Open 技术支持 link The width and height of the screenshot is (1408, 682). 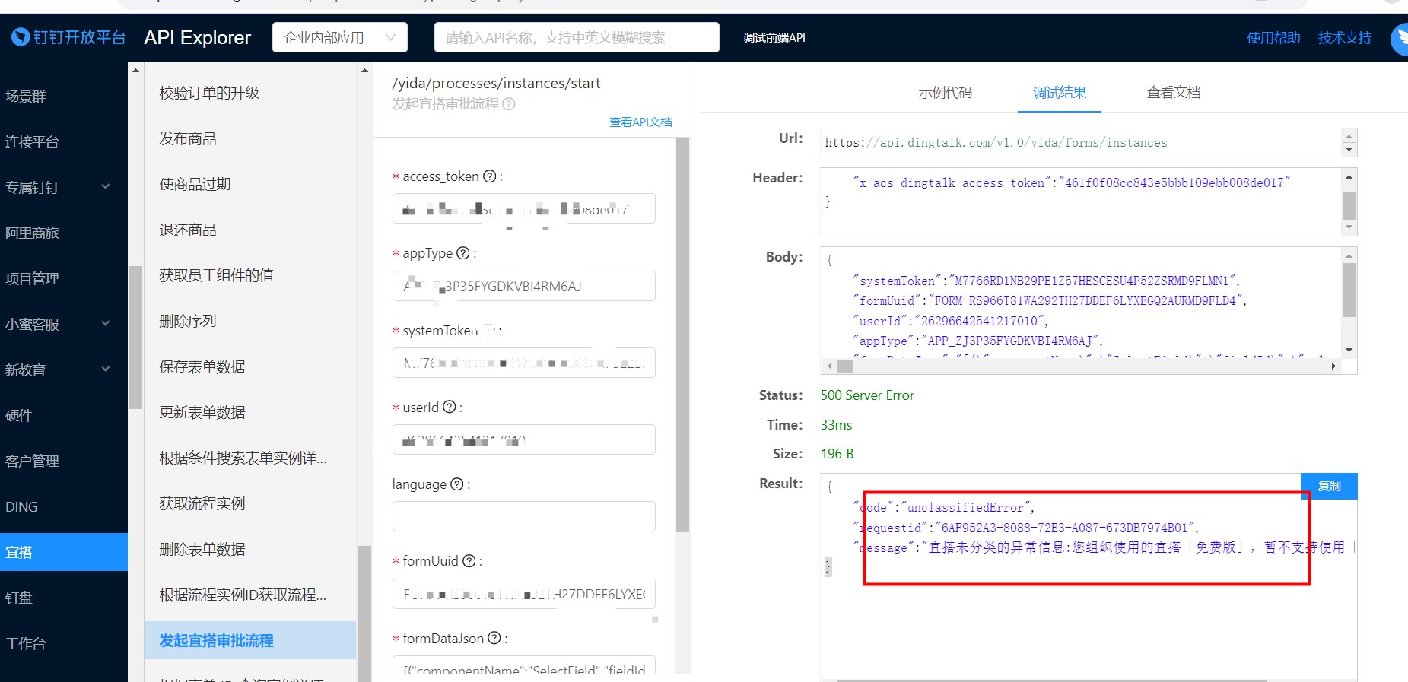[x=1345, y=38]
